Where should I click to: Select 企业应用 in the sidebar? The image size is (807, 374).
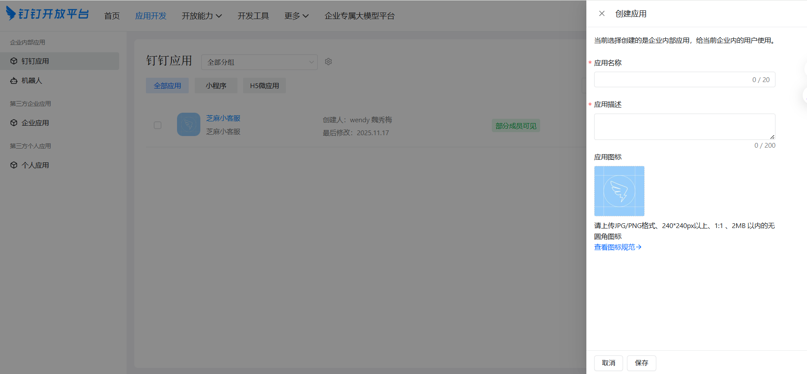(x=60, y=123)
